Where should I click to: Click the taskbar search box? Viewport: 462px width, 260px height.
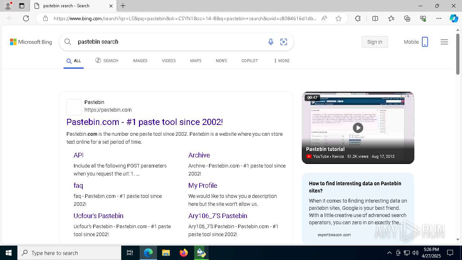[x=69, y=253]
